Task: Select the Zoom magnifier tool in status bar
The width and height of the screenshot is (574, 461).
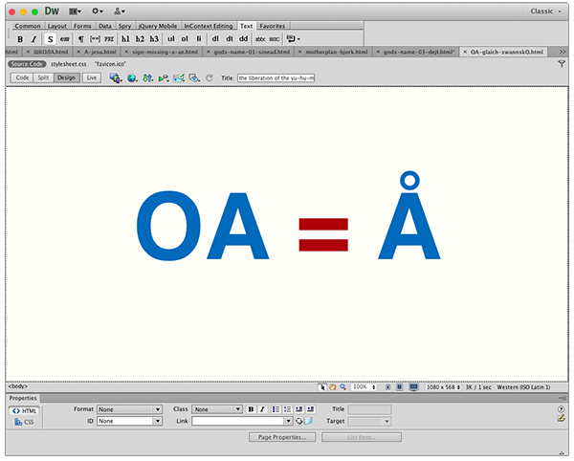Action: [343, 387]
